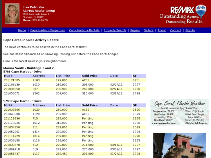
Task: Select MLS number 201034356
Action: click(12, 127)
